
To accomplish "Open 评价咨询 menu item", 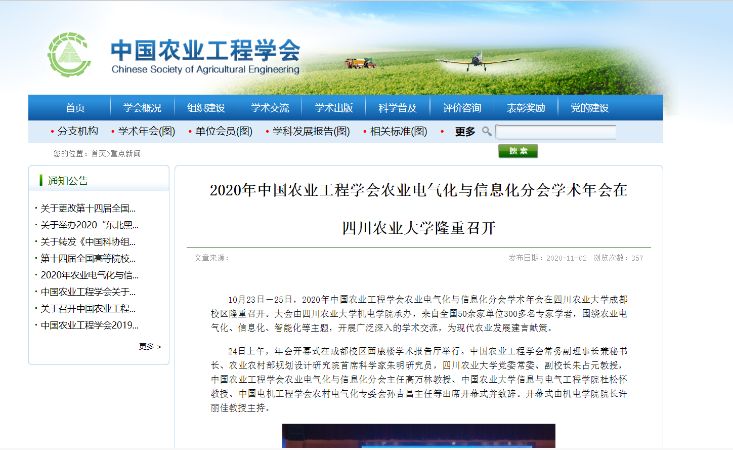I will [462, 108].
